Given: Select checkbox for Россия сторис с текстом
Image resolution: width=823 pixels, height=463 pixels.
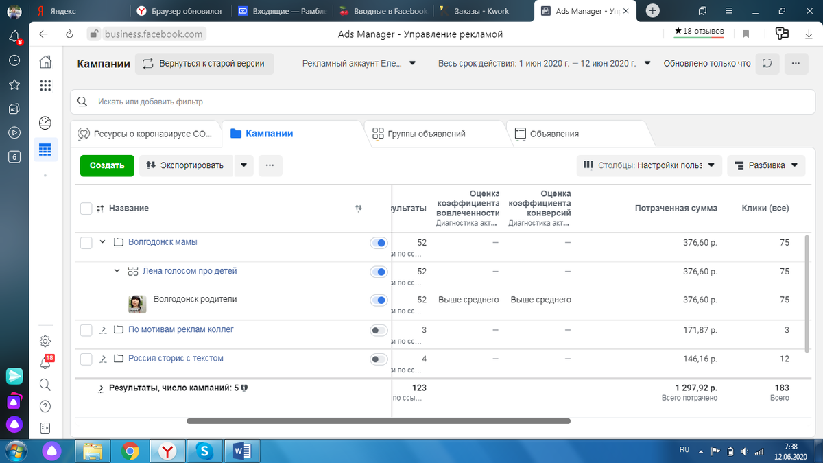Looking at the screenshot, I should 86,359.
